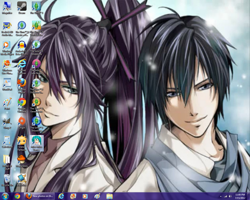Open the Folder of Stuff folder

7,162
